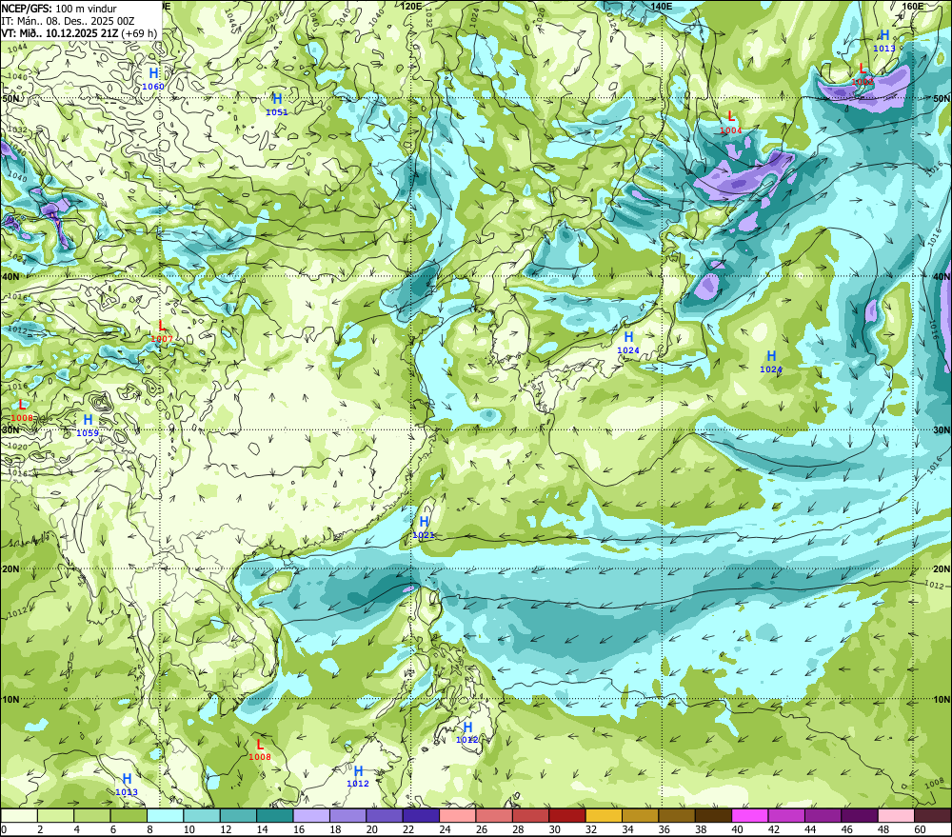Select the H 1060 high-pressure marker
This screenshot has width=952, height=837.
(153, 79)
